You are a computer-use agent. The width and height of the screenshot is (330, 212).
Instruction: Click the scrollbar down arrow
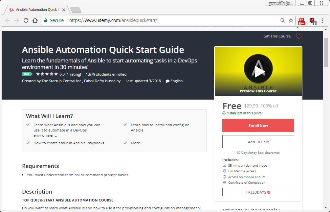click(326, 208)
